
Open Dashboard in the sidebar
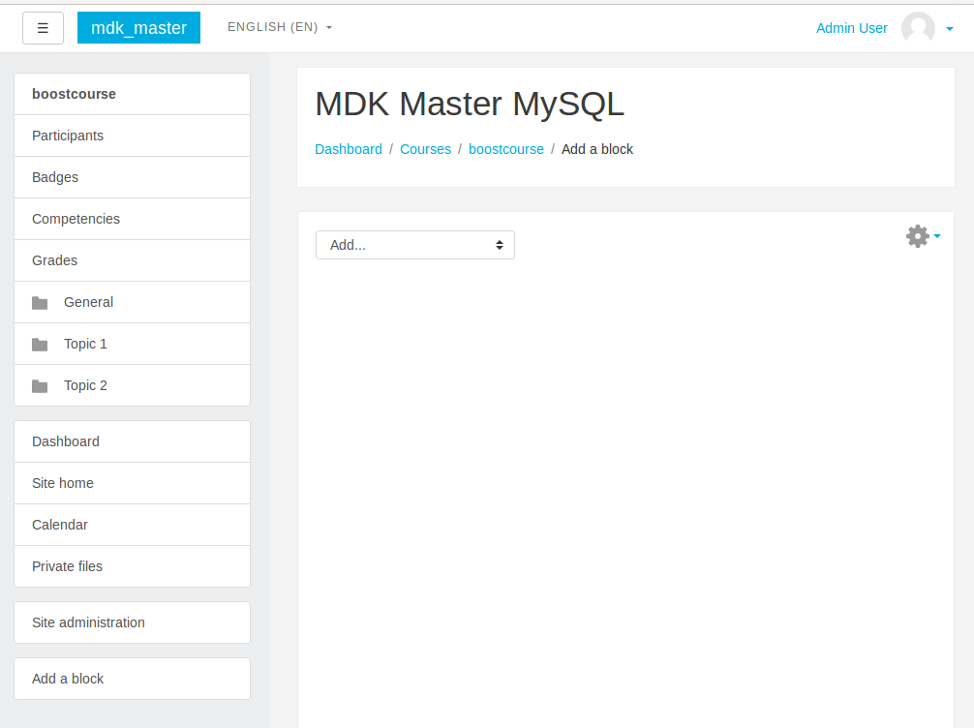click(133, 441)
